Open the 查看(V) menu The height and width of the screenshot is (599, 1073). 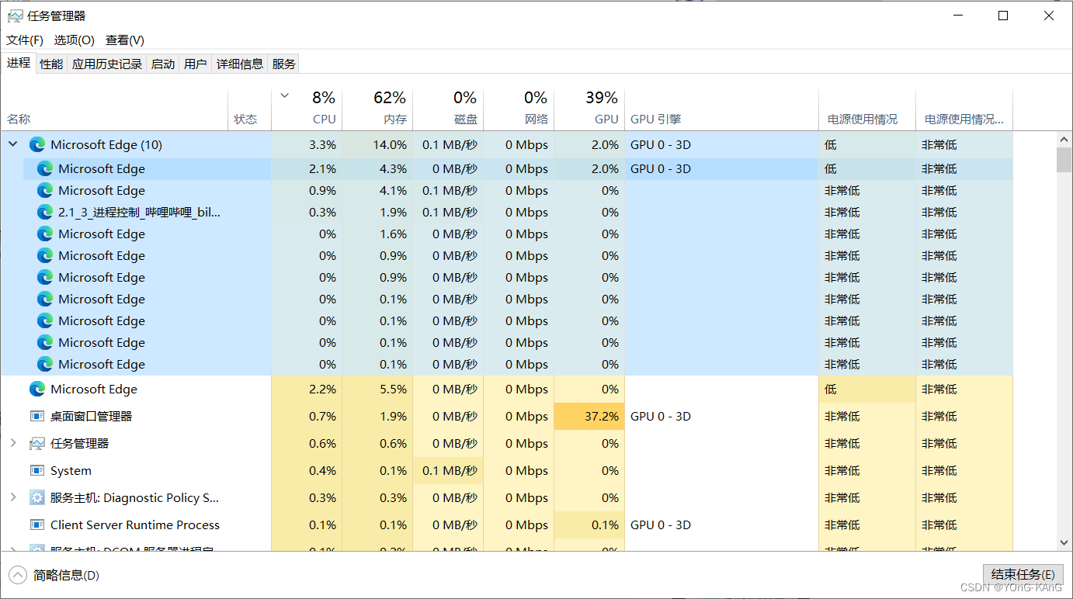(125, 40)
